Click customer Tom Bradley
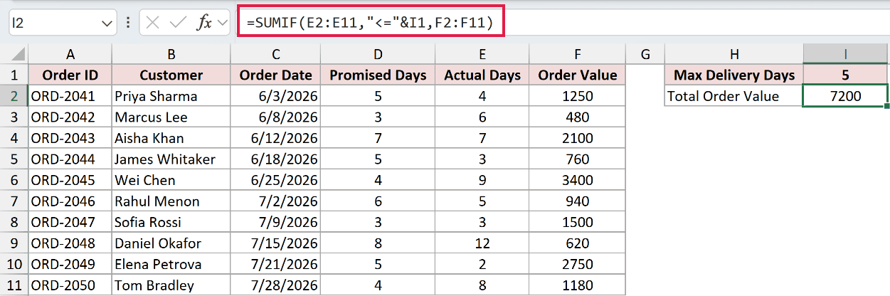The height and width of the screenshot is (296, 890). pos(171,285)
